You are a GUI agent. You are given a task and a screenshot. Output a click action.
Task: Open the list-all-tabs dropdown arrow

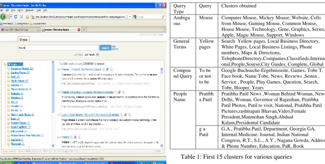click(165, 30)
